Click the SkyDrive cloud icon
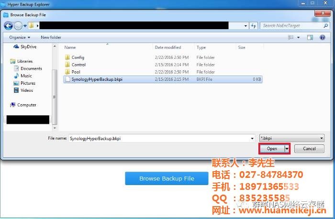This screenshot has height=219, width=335. coord(16,46)
